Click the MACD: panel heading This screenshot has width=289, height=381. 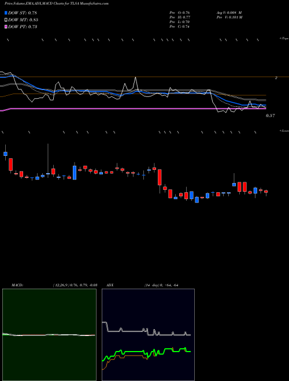(17, 285)
